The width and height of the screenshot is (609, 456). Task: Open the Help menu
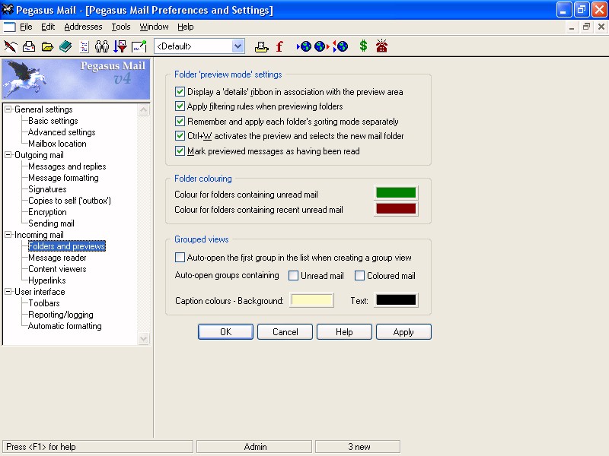(185, 27)
